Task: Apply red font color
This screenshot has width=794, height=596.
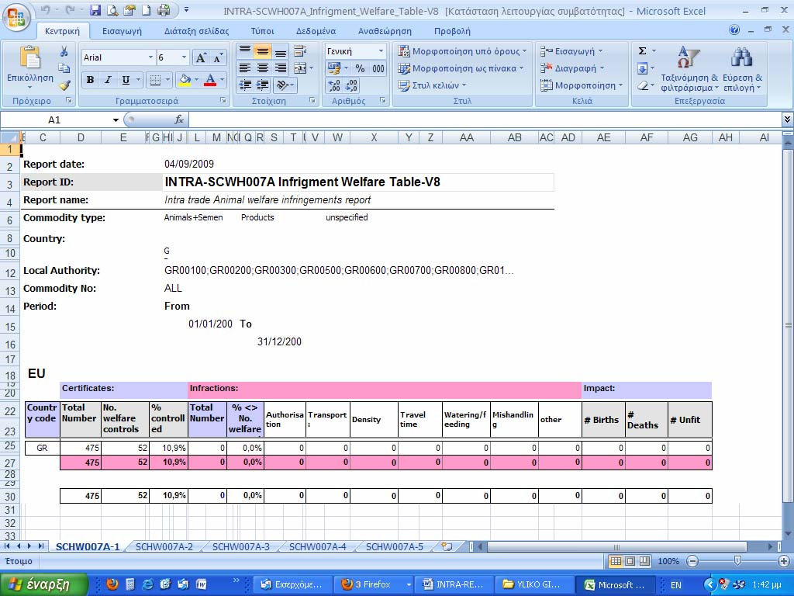Action: pyautogui.click(x=210, y=80)
